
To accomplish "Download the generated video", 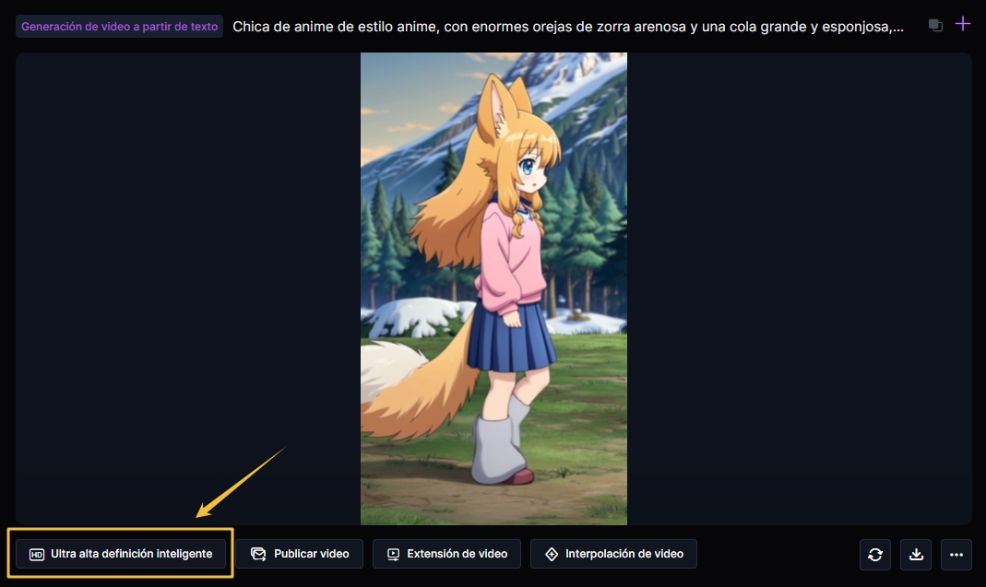I will [916, 555].
